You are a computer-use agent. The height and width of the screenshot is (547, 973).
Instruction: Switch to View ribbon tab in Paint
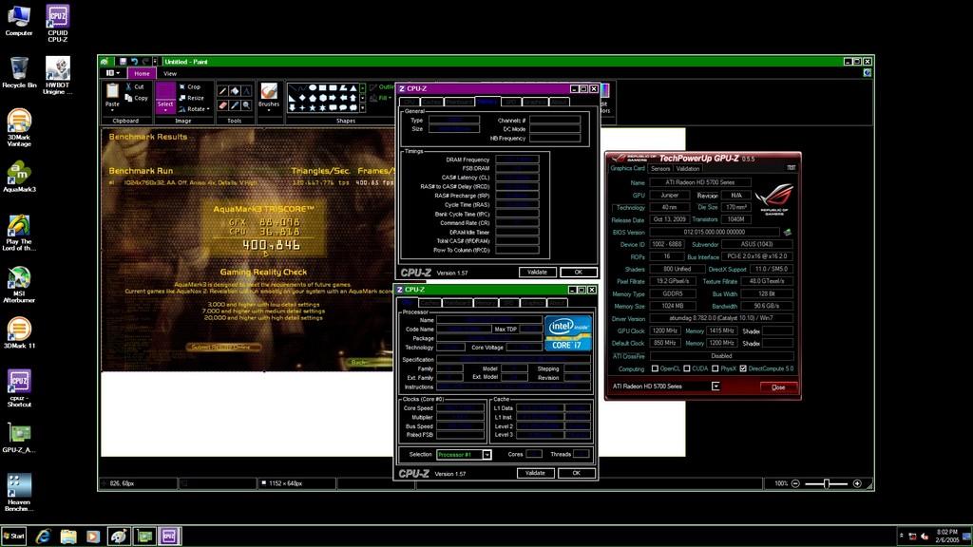[x=169, y=73]
